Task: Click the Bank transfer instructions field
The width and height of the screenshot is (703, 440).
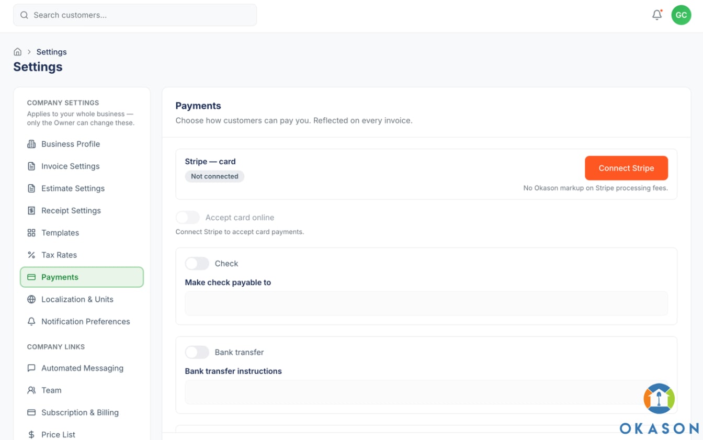Action: tap(426, 392)
